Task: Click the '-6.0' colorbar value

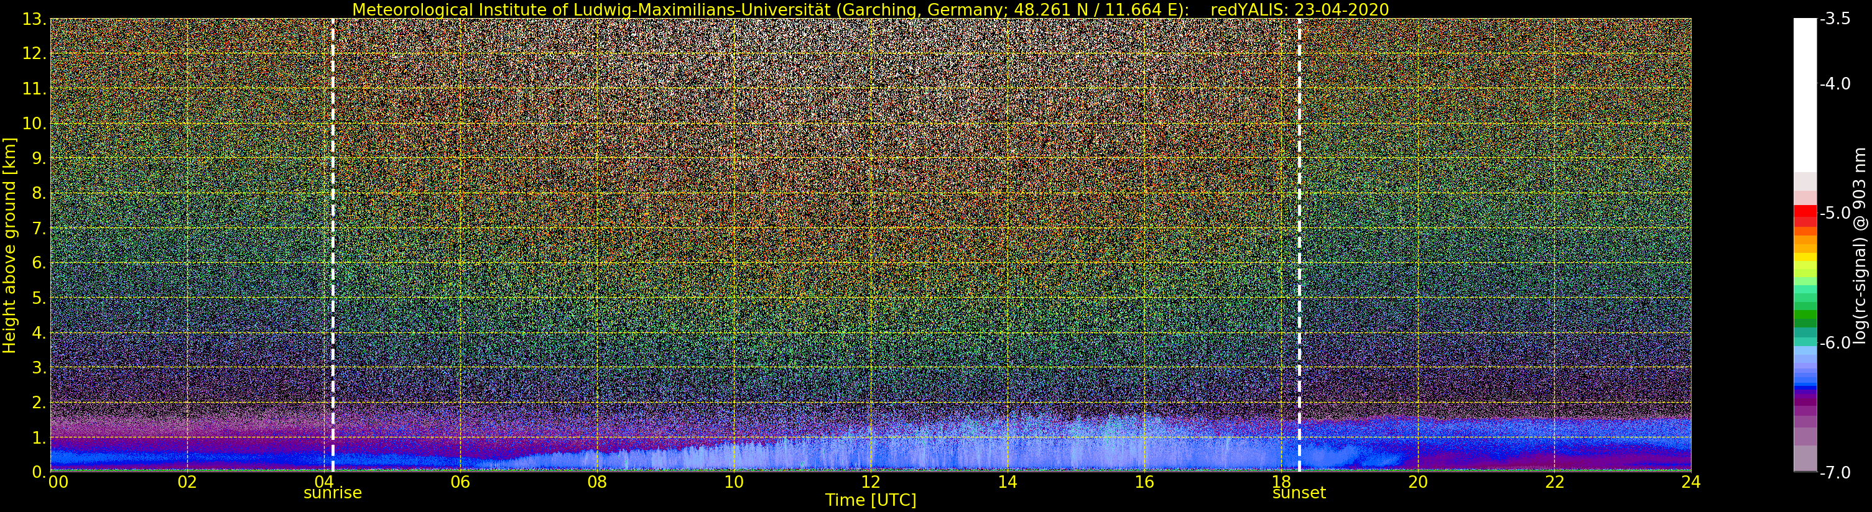Action: coord(1835,343)
